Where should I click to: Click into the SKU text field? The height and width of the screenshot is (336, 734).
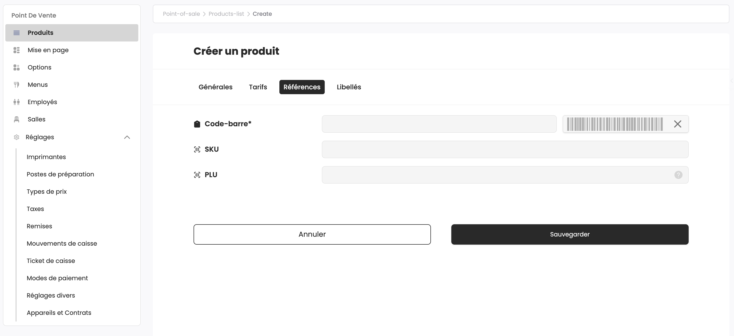[505, 149]
